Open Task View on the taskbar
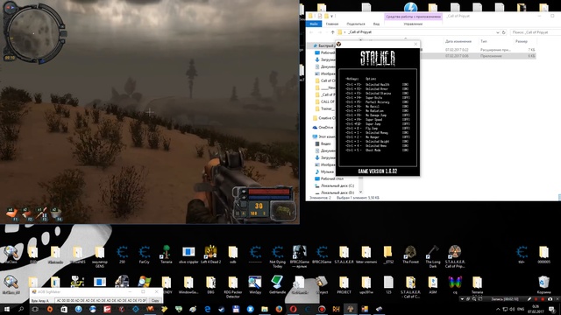This screenshot has width=561, height=315. tap(35, 309)
